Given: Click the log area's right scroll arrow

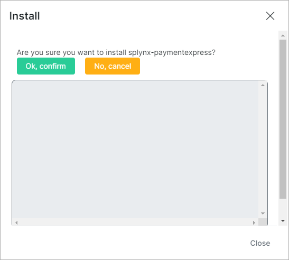Looking at the screenshot, I should click(x=254, y=222).
